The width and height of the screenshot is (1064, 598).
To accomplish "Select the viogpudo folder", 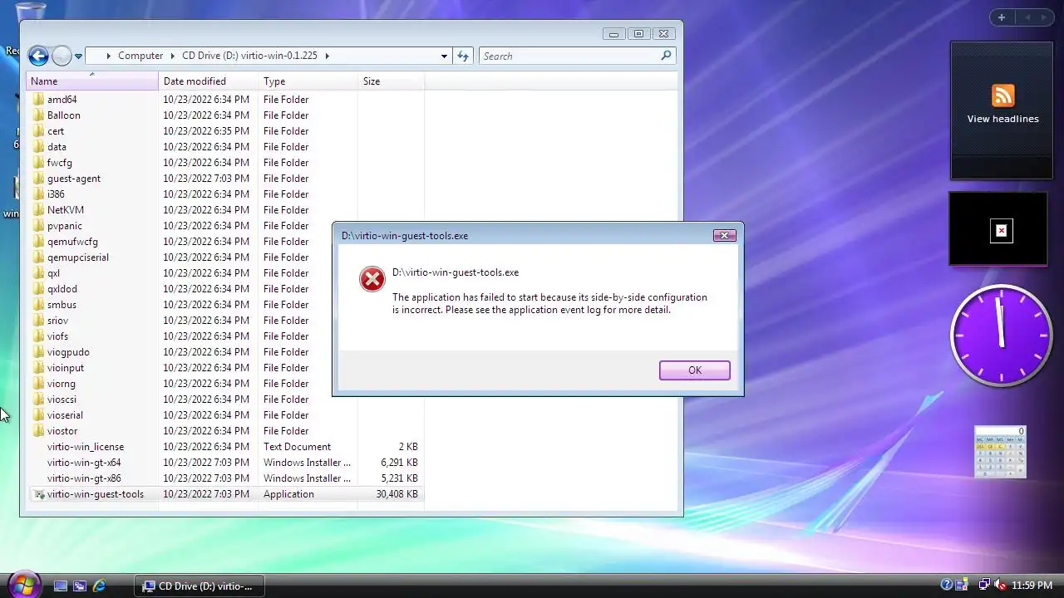I will click(68, 352).
